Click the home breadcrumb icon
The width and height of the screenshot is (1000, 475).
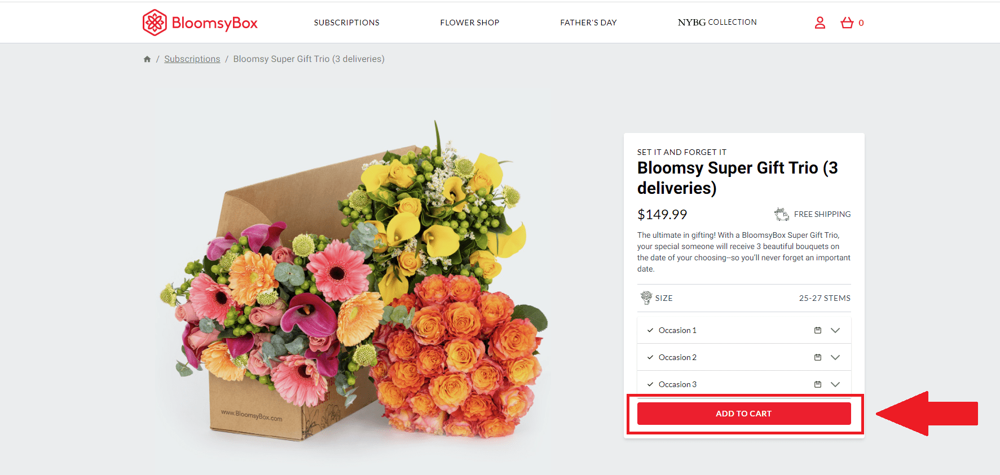point(147,59)
